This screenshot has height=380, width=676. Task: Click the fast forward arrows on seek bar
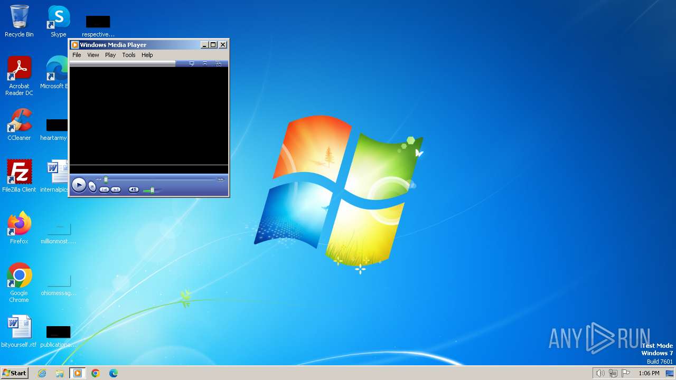point(221,179)
